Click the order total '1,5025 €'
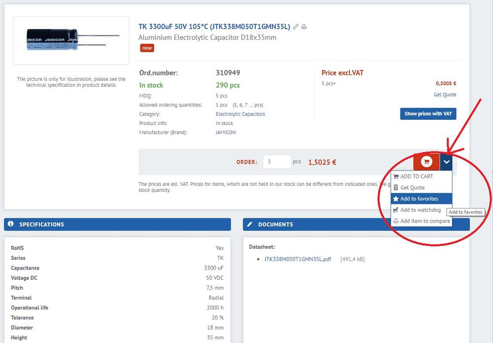 (322, 162)
